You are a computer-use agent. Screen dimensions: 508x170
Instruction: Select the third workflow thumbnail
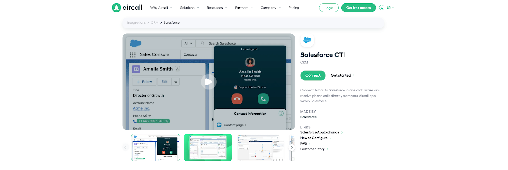coord(260,147)
